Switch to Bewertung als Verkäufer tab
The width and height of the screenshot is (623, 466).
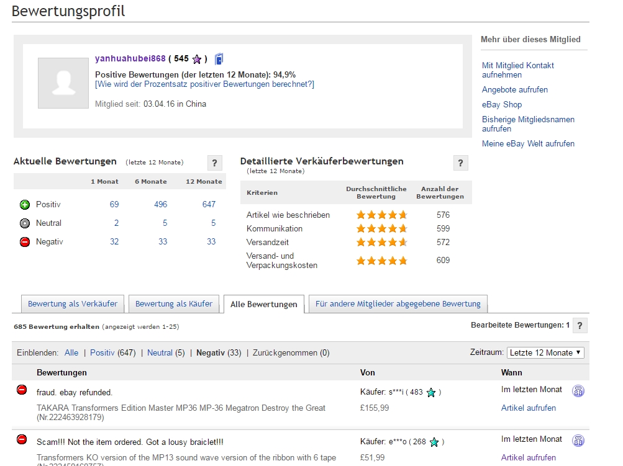click(x=73, y=304)
